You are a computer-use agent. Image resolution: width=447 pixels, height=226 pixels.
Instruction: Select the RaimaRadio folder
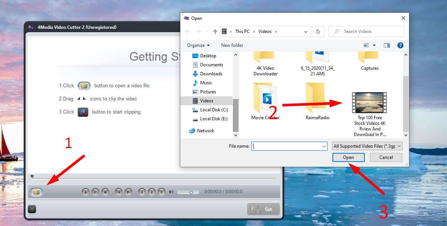[x=317, y=102]
